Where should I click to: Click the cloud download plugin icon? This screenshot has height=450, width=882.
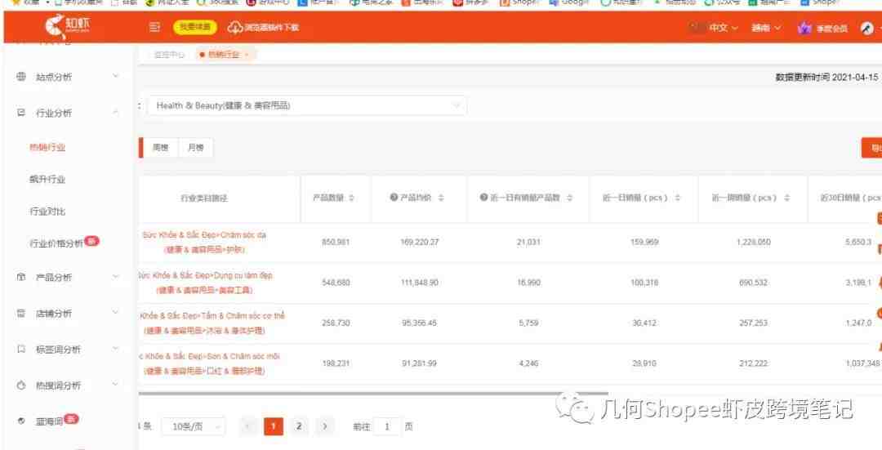pyautogui.click(x=234, y=27)
